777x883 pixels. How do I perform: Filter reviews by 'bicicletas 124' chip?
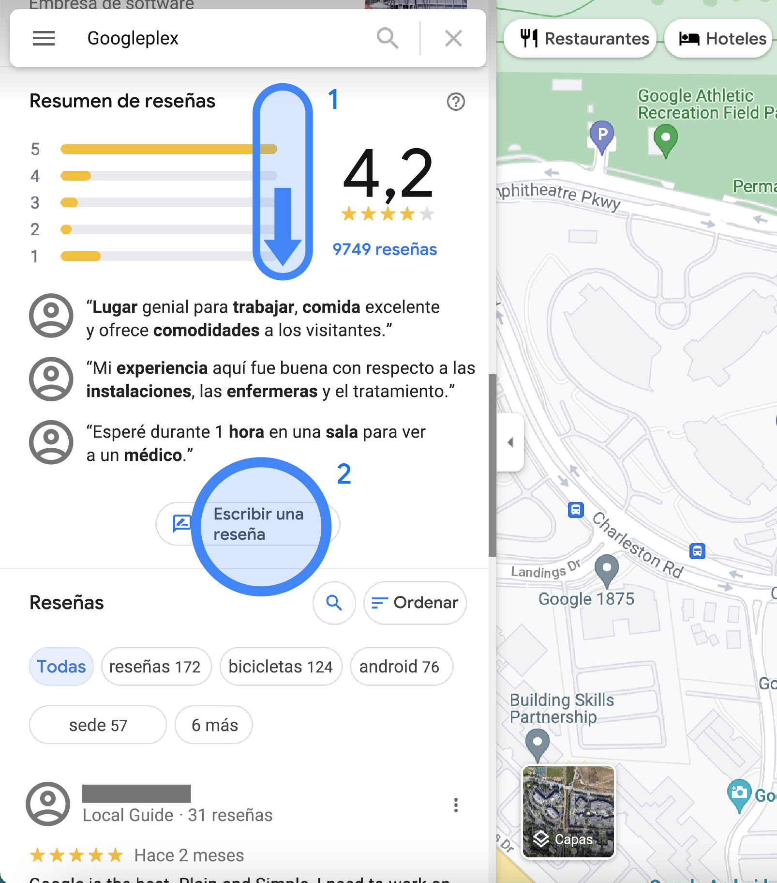click(x=281, y=667)
